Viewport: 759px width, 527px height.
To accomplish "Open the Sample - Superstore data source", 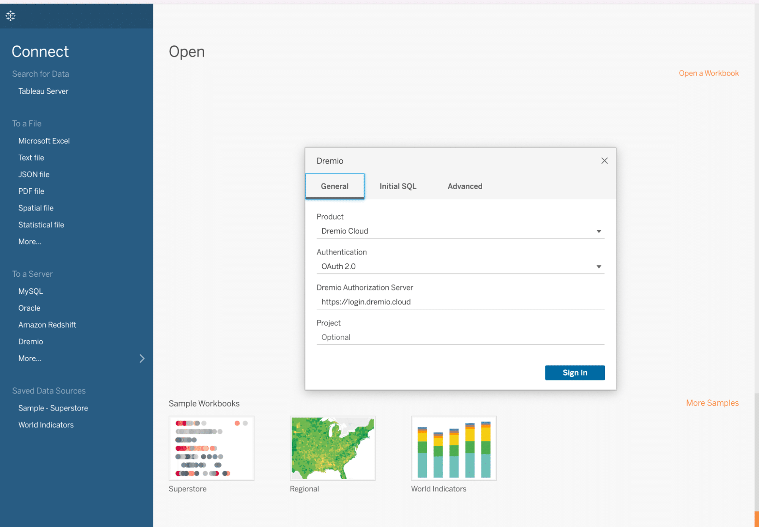I will point(53,408).
